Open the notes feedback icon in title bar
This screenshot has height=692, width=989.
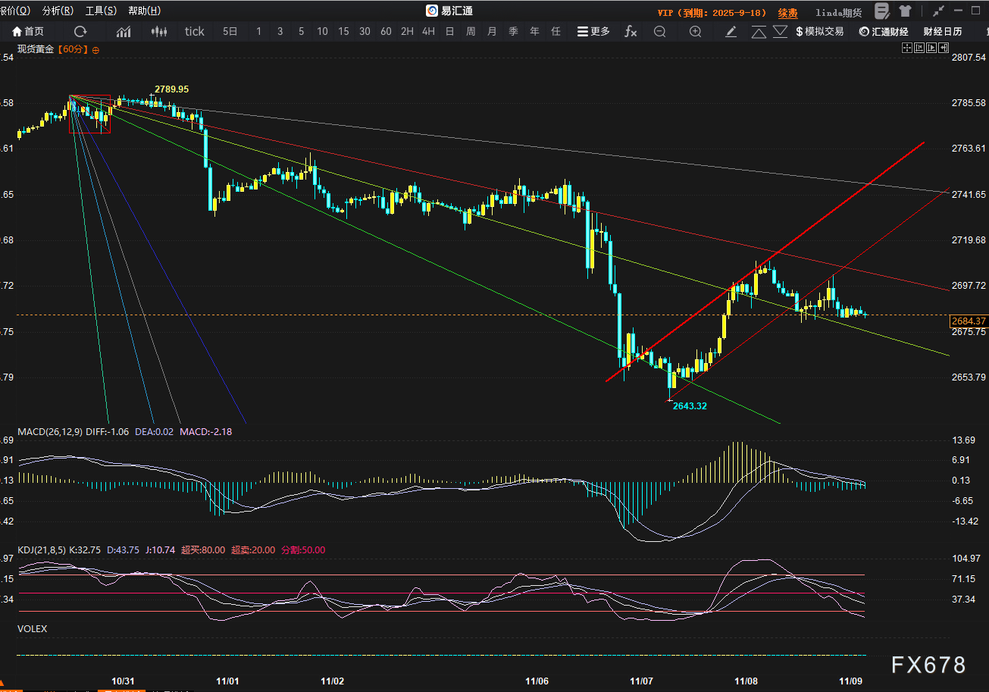pos(882,11)
